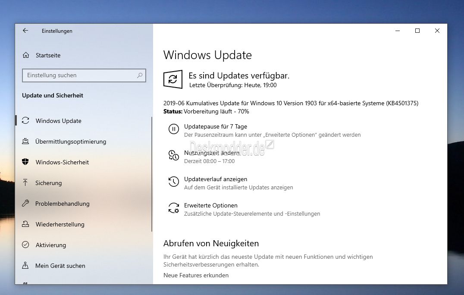Click the Windows Update page heading
This screenshot has width=464, height=295.
207,55
